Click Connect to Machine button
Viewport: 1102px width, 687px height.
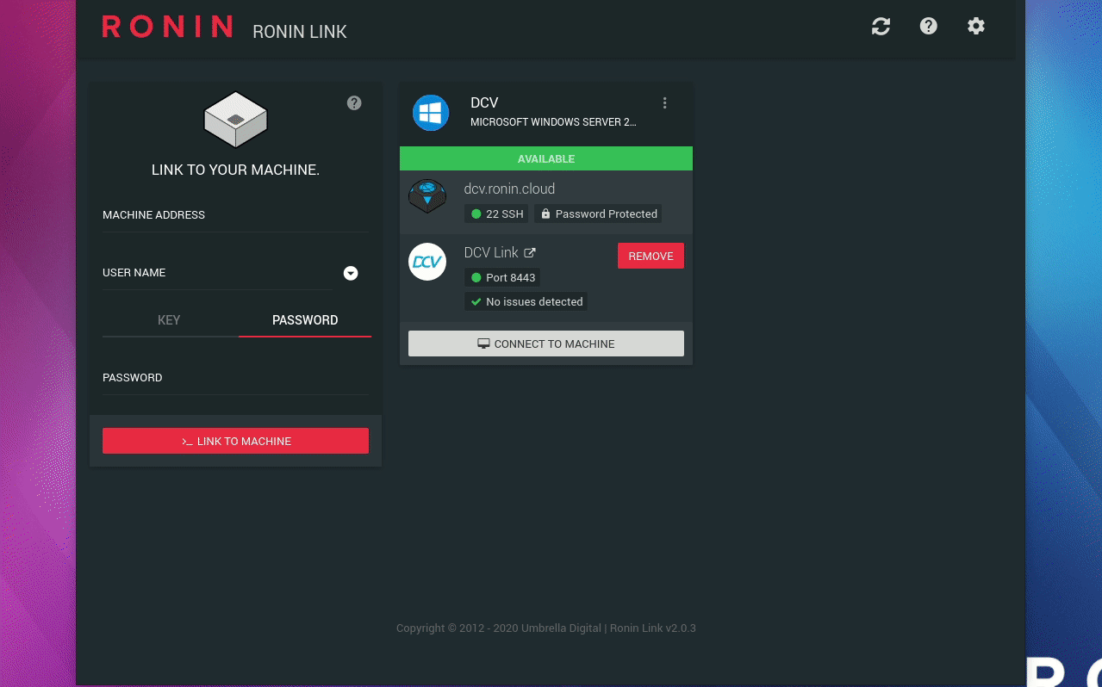click(x=546, y=343)
